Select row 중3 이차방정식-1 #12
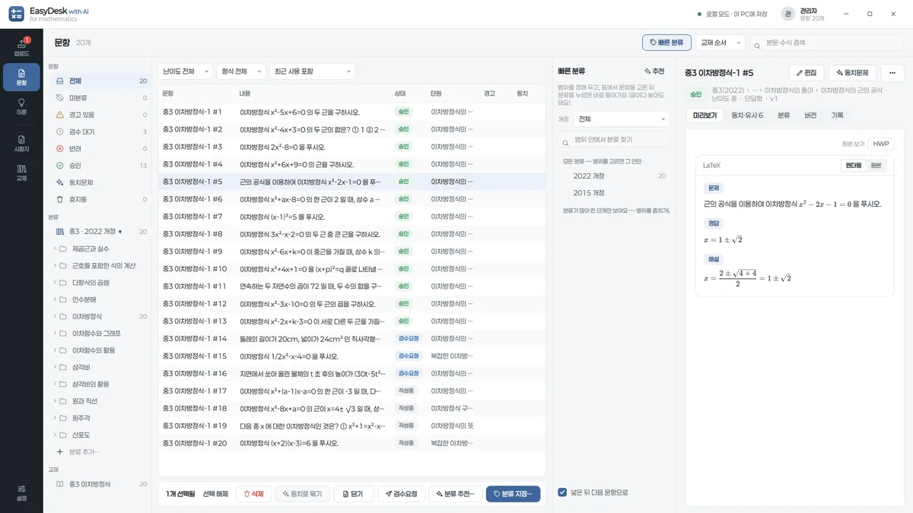Image resolution: width=913 pixels, height=513 pixels. (352, 304)
